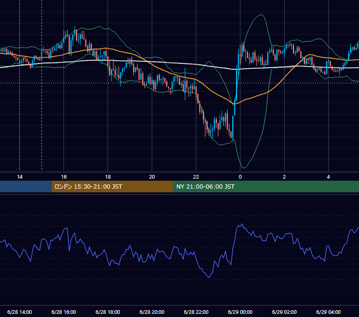
Task: Click the 16 hour axis label
Action: tap(64, 177)
